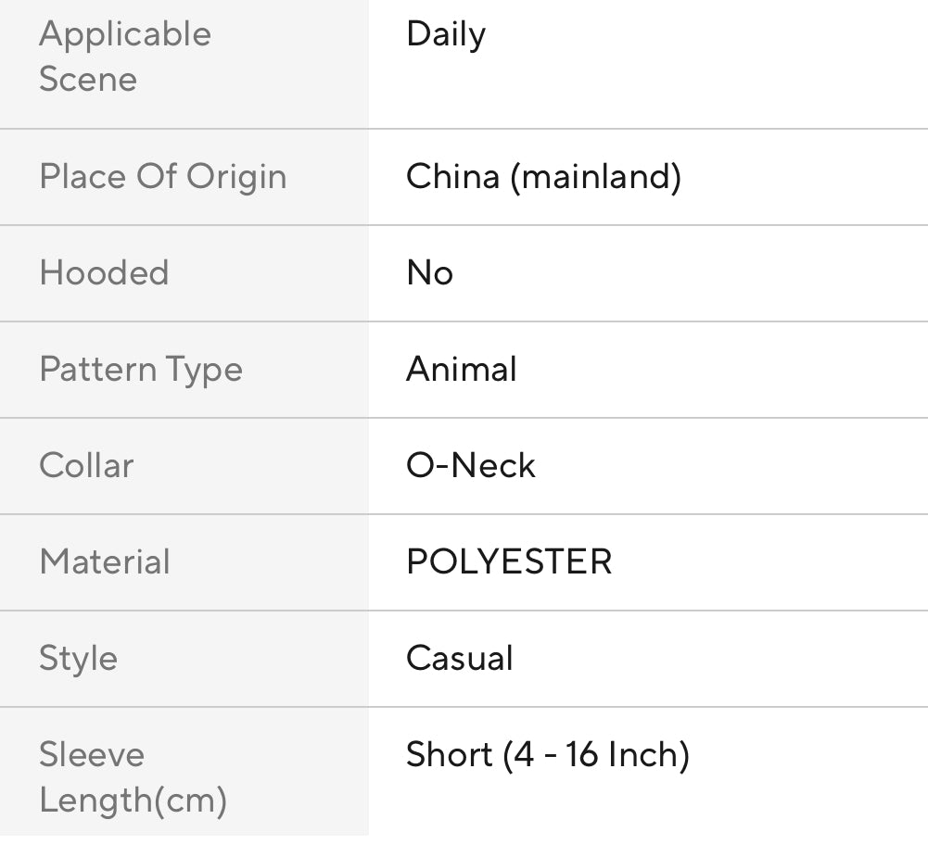928x857 pixels.
Task: Select the No value for Hooded
Action: tap(429, 272)
